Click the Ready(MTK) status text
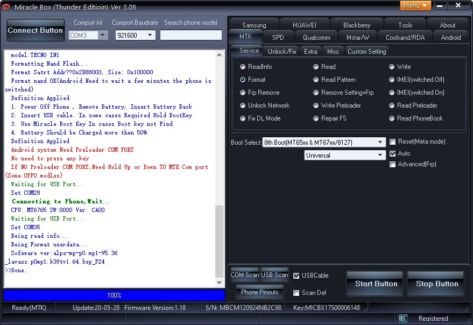Viewport: 473px width, 325px height. tap(29, 308)
